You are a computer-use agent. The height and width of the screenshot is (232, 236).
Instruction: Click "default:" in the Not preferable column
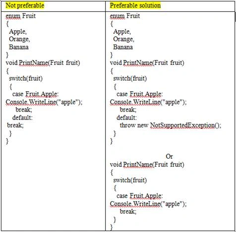(22, 117)
